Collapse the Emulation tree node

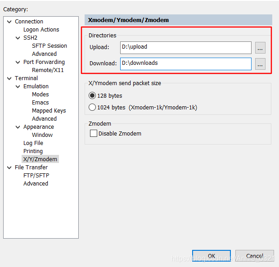coord(18,86)
